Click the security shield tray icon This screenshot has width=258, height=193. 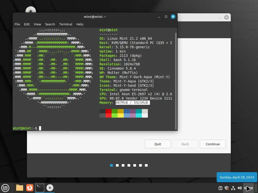click(x=227, y=188)
